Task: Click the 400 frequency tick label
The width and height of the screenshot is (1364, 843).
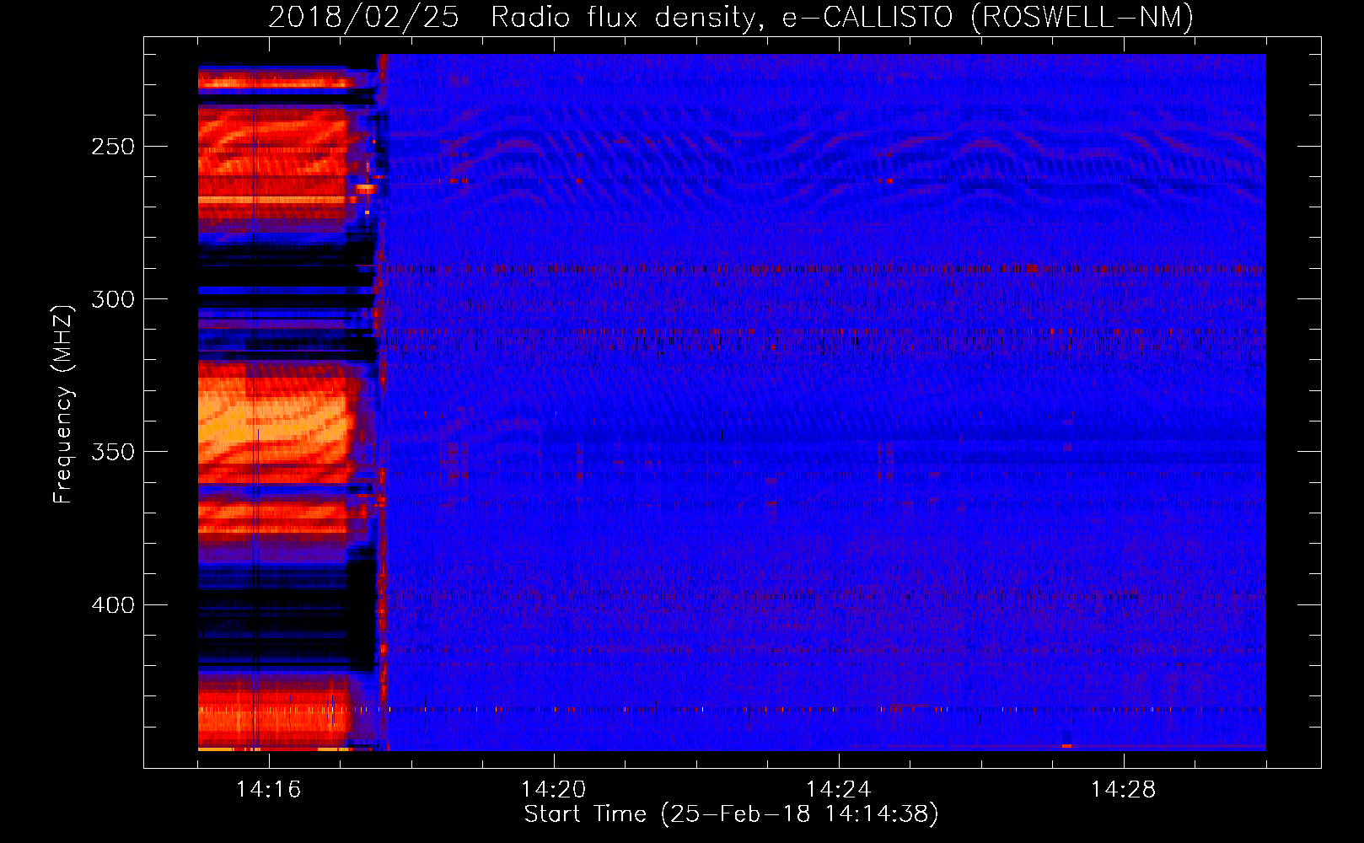Action: [x=113, y=605]
